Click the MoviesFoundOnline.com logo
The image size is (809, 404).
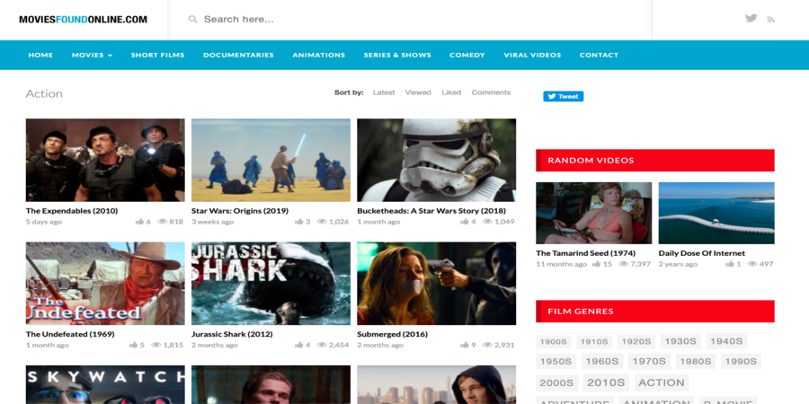(x=83, y=20)
